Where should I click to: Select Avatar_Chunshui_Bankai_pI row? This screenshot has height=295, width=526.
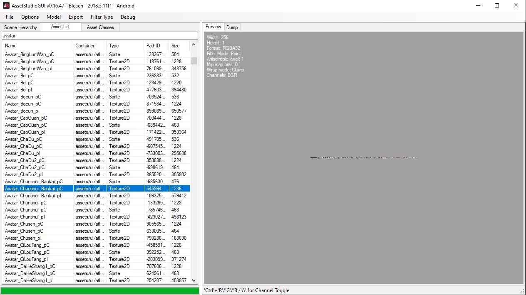click(x=97, y=196)
